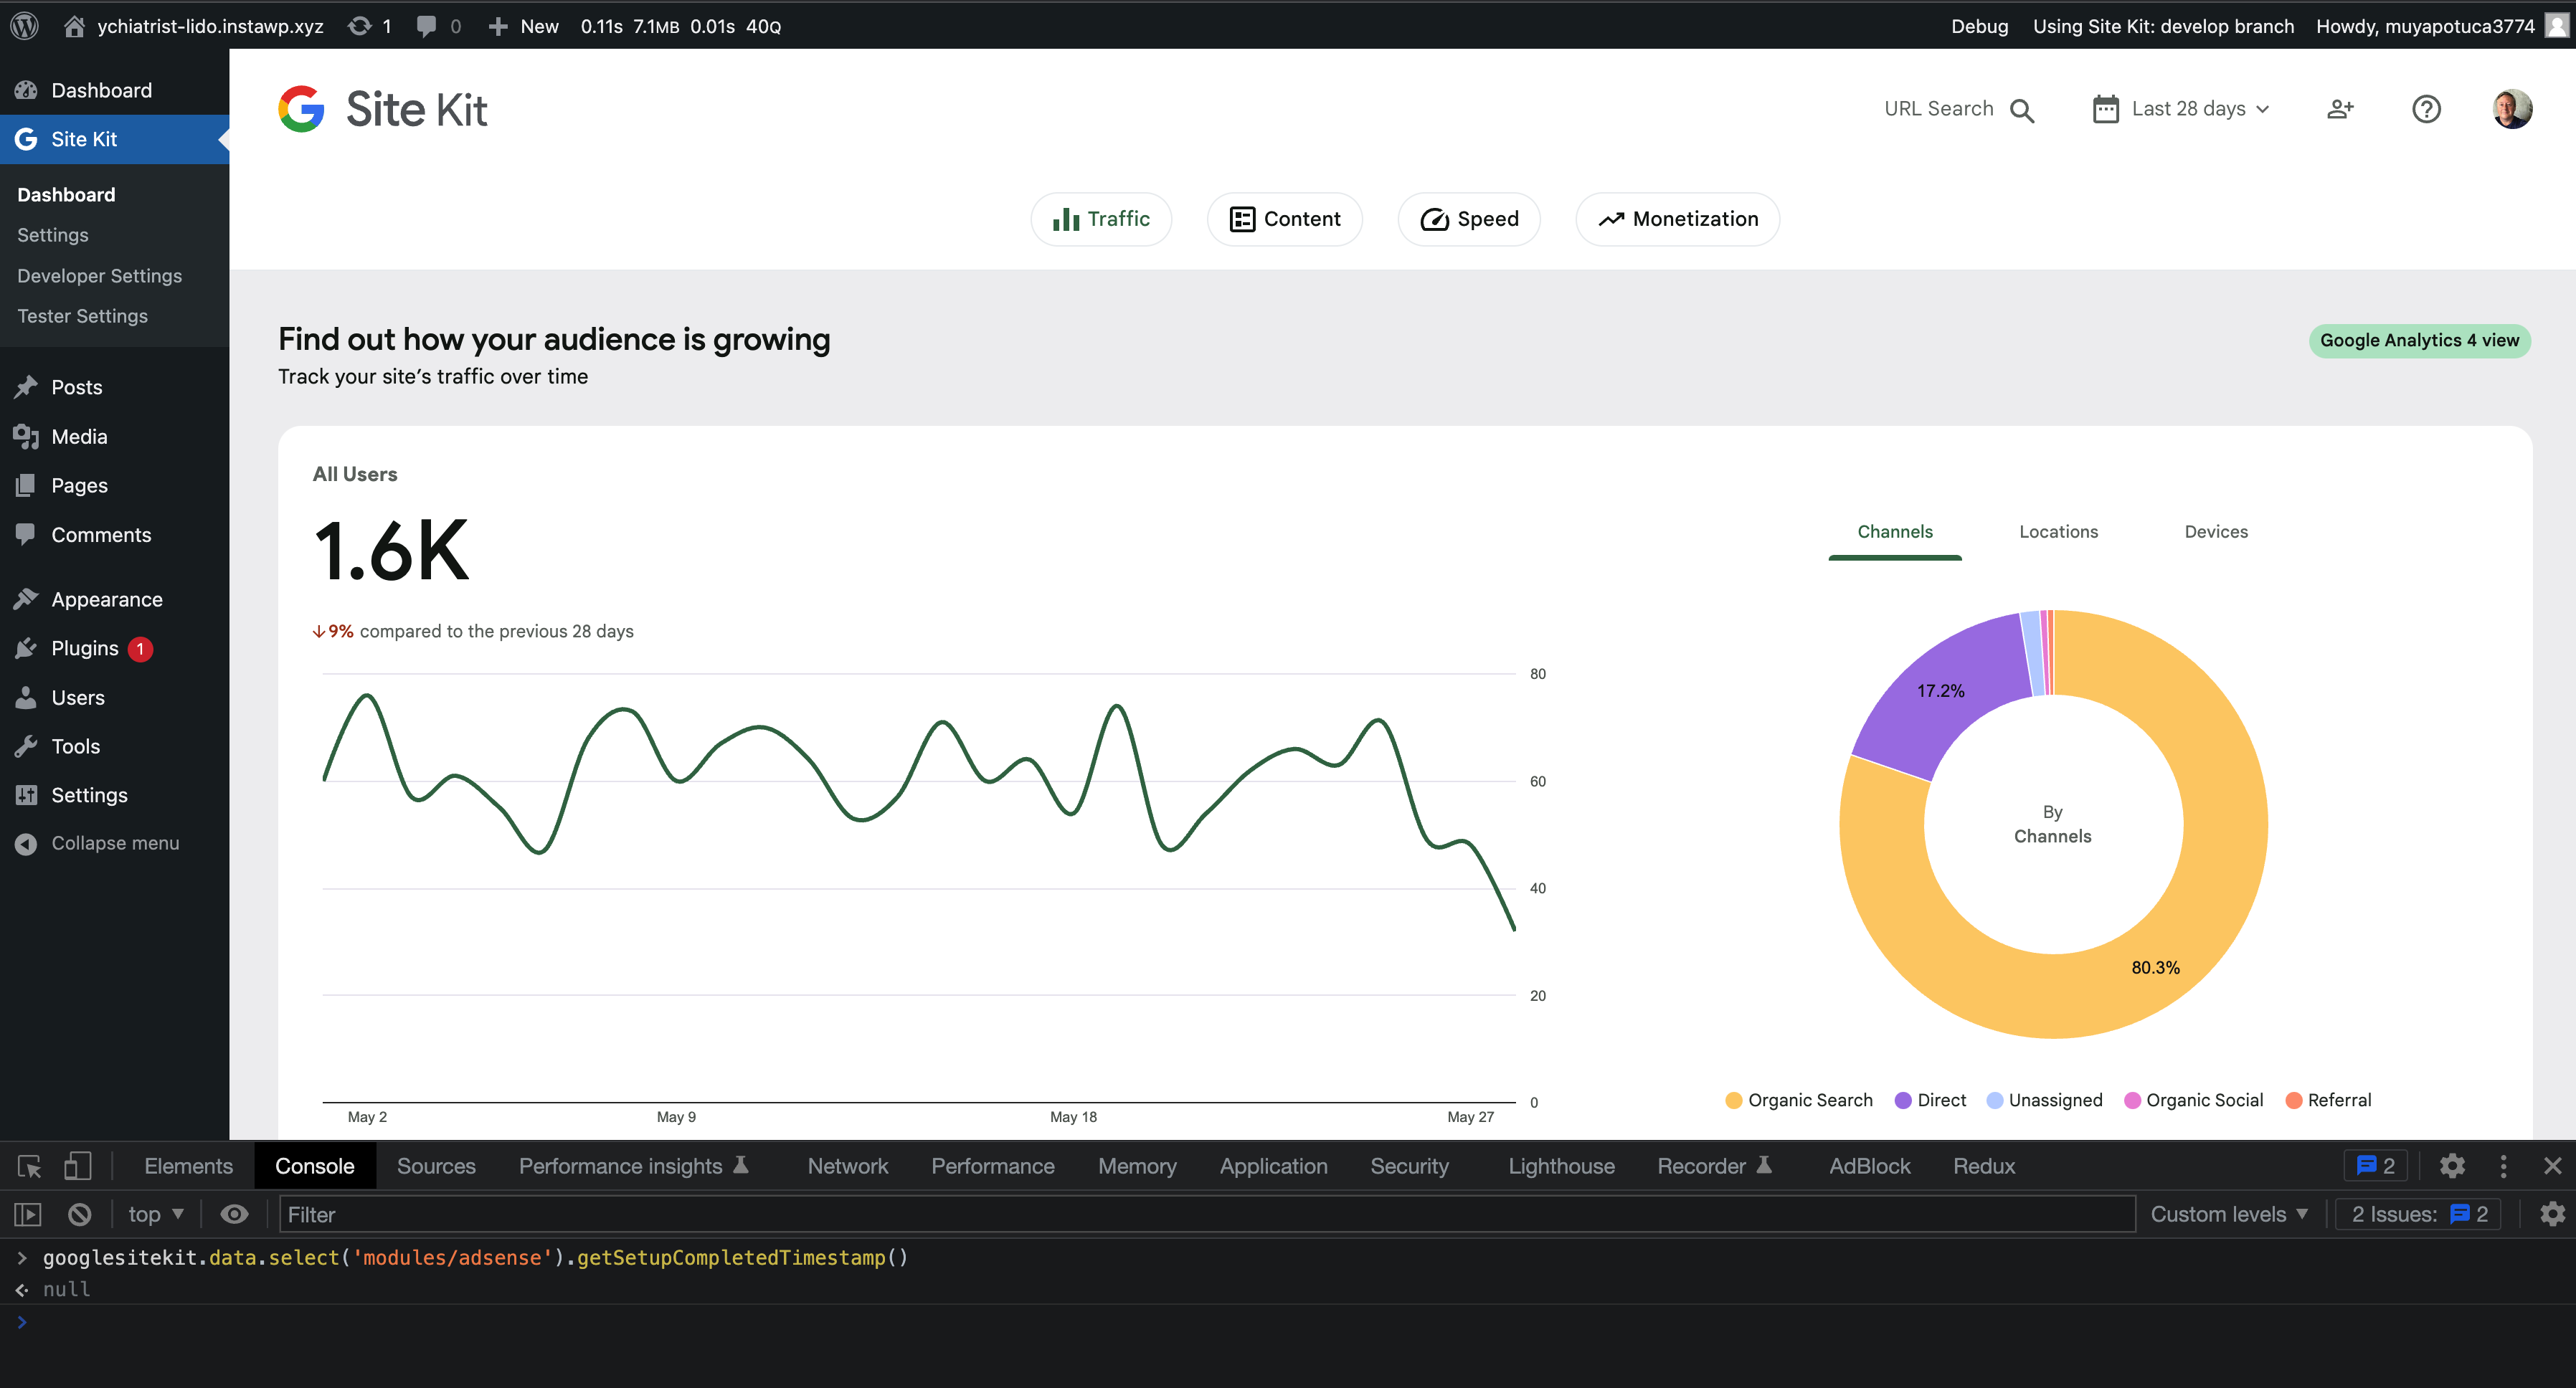The height and width of the screenshot is (1388, 2576).
Task: Open the share access user icon
Action: click(2340, 109)
